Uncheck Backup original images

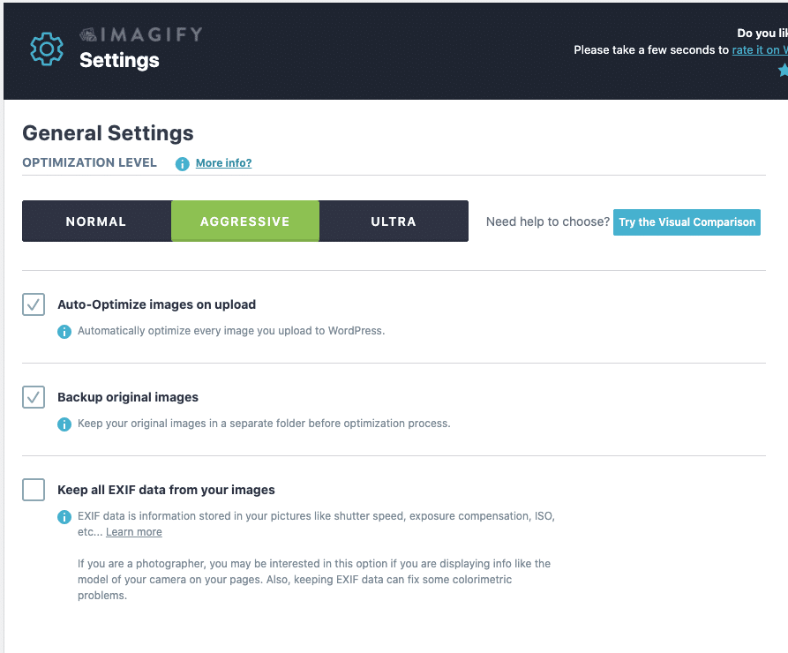tap(33, 397)
